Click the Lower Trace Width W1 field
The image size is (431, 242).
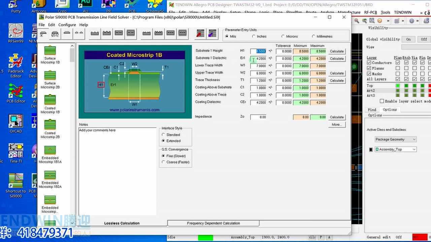(x=258, y=66)
